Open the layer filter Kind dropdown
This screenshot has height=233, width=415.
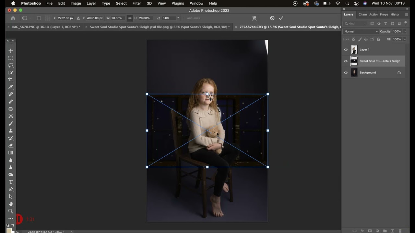356,24
